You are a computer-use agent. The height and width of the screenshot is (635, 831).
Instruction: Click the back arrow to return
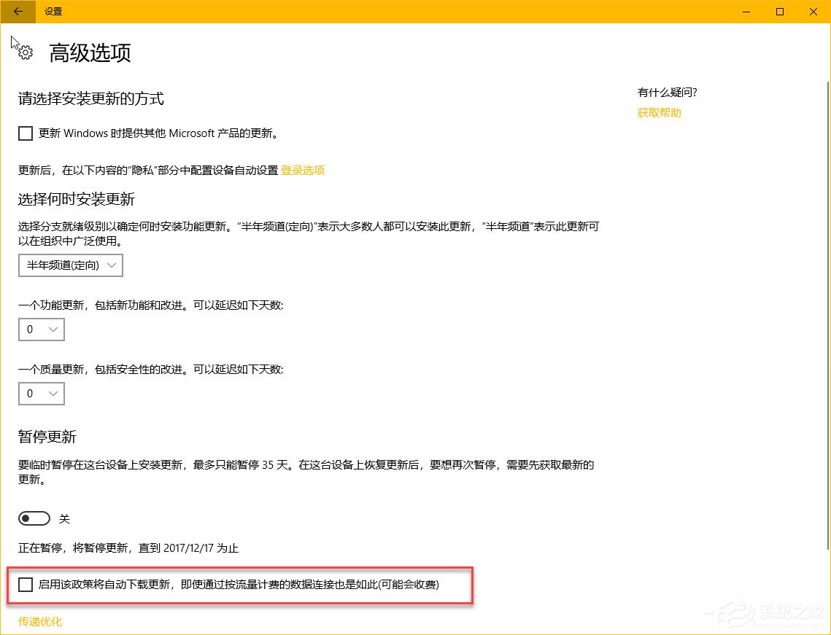tap(17, 12)
